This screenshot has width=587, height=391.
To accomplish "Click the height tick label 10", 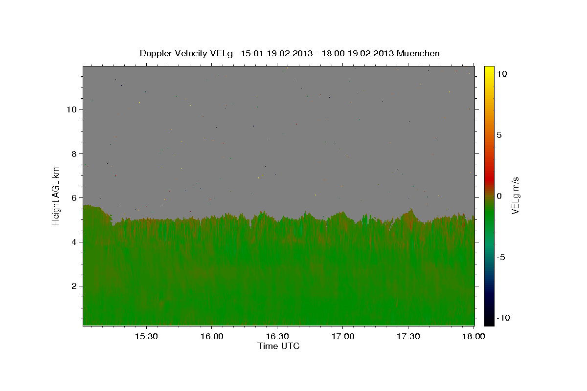I will click(71, 109).
